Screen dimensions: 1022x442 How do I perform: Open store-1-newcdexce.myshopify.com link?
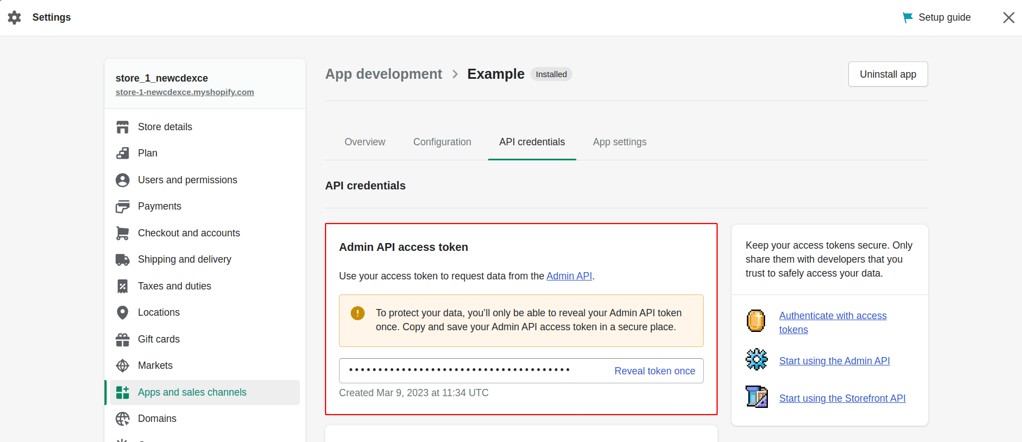pyautogui.click(x=185, y=92)
